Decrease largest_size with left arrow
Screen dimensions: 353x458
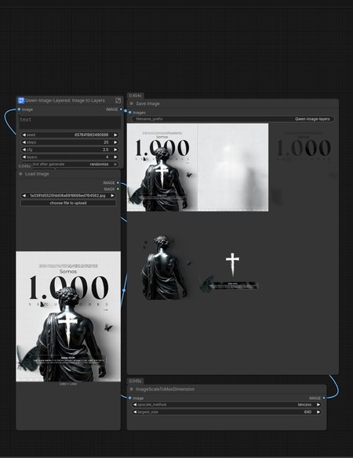tap(135, 412)
